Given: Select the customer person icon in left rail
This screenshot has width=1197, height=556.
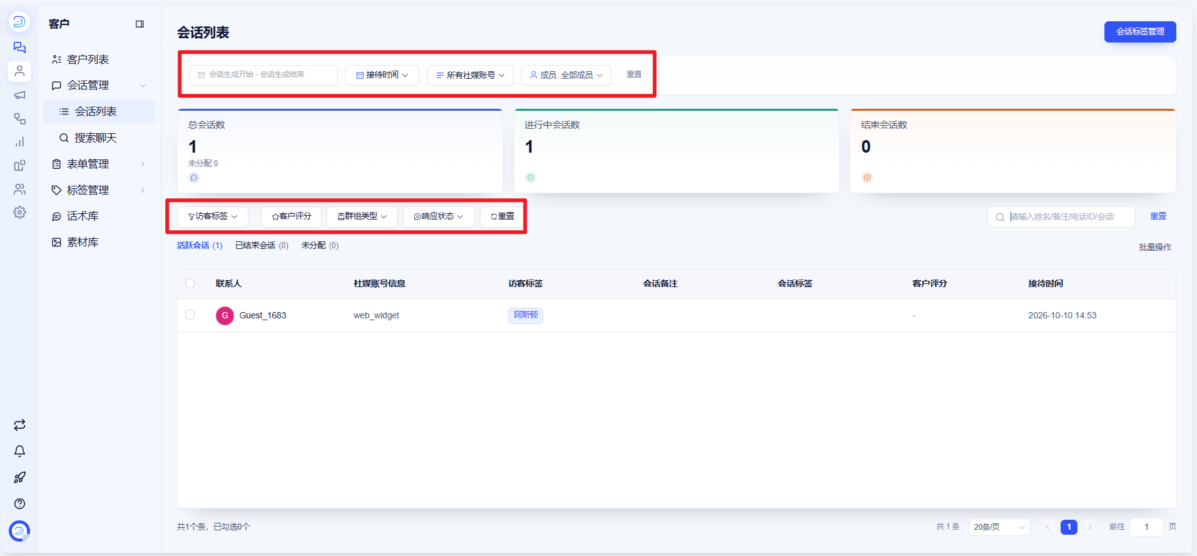Looking at the screenshot, I should click(x=19, y=71).
